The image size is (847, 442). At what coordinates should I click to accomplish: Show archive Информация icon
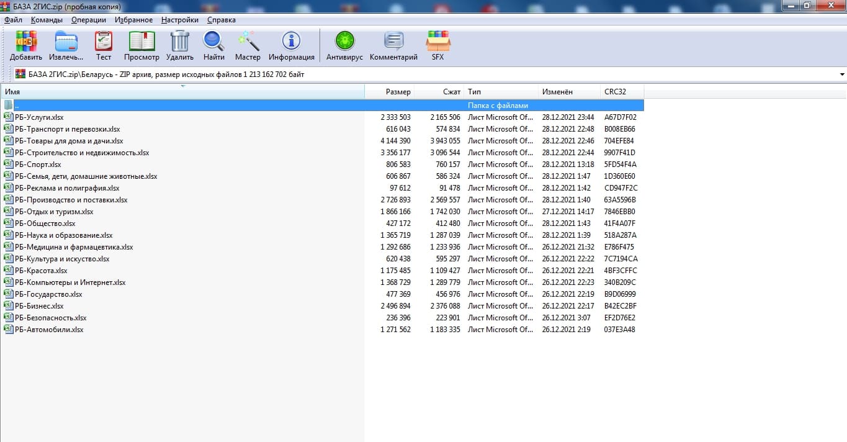pyautogui.click(x=291, y=42)
